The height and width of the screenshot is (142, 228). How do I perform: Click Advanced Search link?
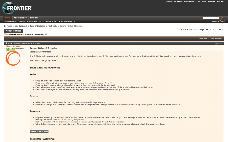coord(218,21)
